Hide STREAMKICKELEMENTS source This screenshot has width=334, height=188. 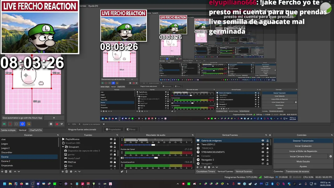[263, 152]
